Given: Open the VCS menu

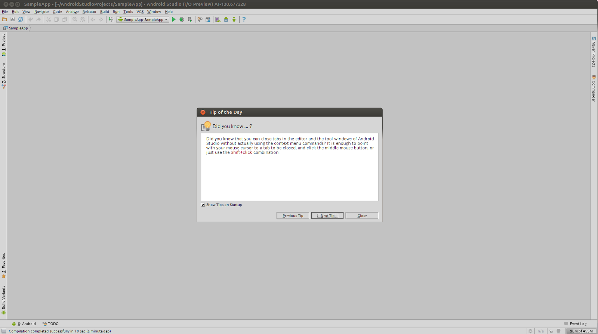Looking at the screenshot, I should coord(140,12).
